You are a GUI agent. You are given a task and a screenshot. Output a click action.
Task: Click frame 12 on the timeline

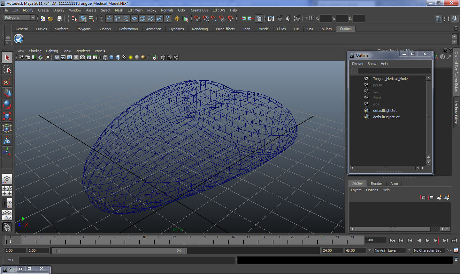174,239
